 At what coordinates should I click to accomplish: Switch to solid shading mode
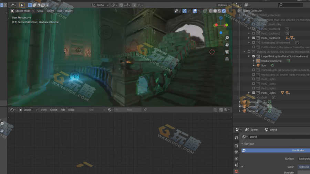coord(215,11)
